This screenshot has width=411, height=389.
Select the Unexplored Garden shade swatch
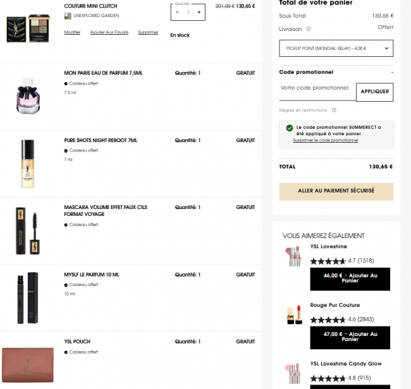(68, 16)
